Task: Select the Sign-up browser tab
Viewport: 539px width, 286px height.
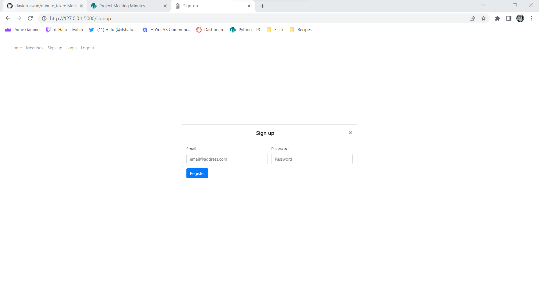Action: [213, 6]
